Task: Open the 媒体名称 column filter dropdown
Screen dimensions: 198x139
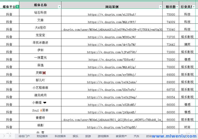Action: 59,7
